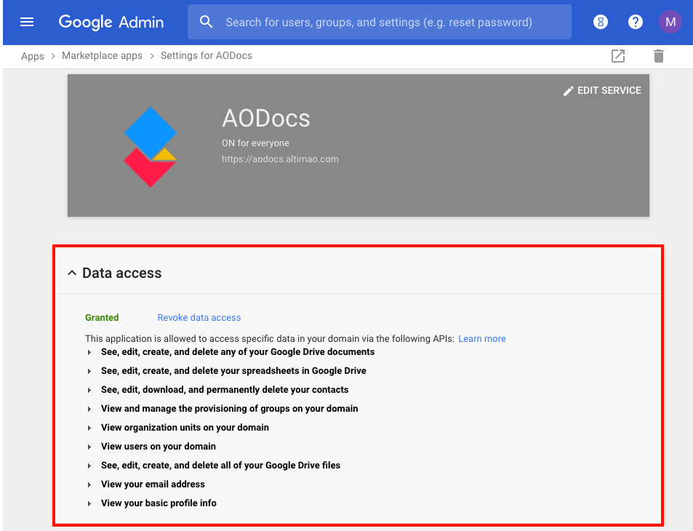Expand spreadsheets in Google Drive permission
Screen dimensions: 693x531
pyautogui.click(x=89, y=372)
